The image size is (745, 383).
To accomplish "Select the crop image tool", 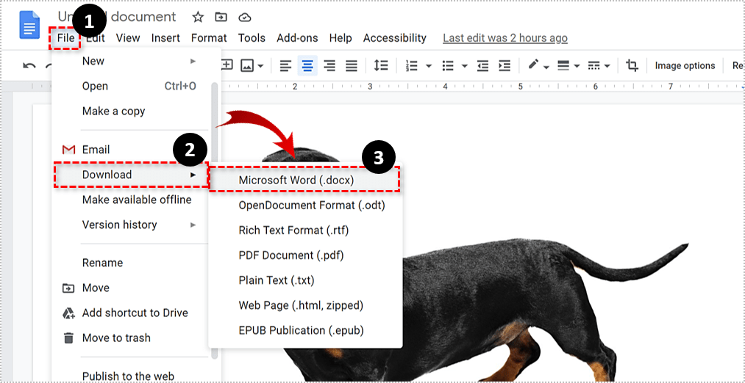I will pos(632,66).
